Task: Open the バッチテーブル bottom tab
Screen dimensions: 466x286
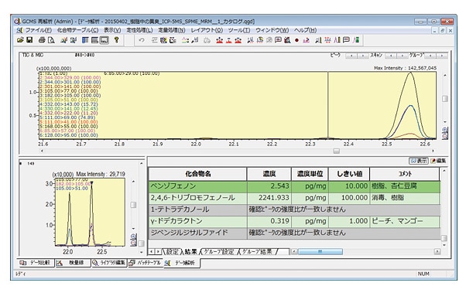Action: pos(146,263)
